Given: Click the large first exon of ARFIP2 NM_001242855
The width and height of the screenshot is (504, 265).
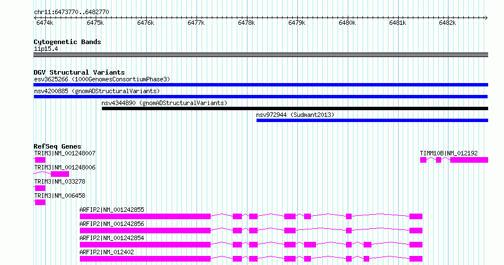Looking at the screenshot, I should point(146,216).
